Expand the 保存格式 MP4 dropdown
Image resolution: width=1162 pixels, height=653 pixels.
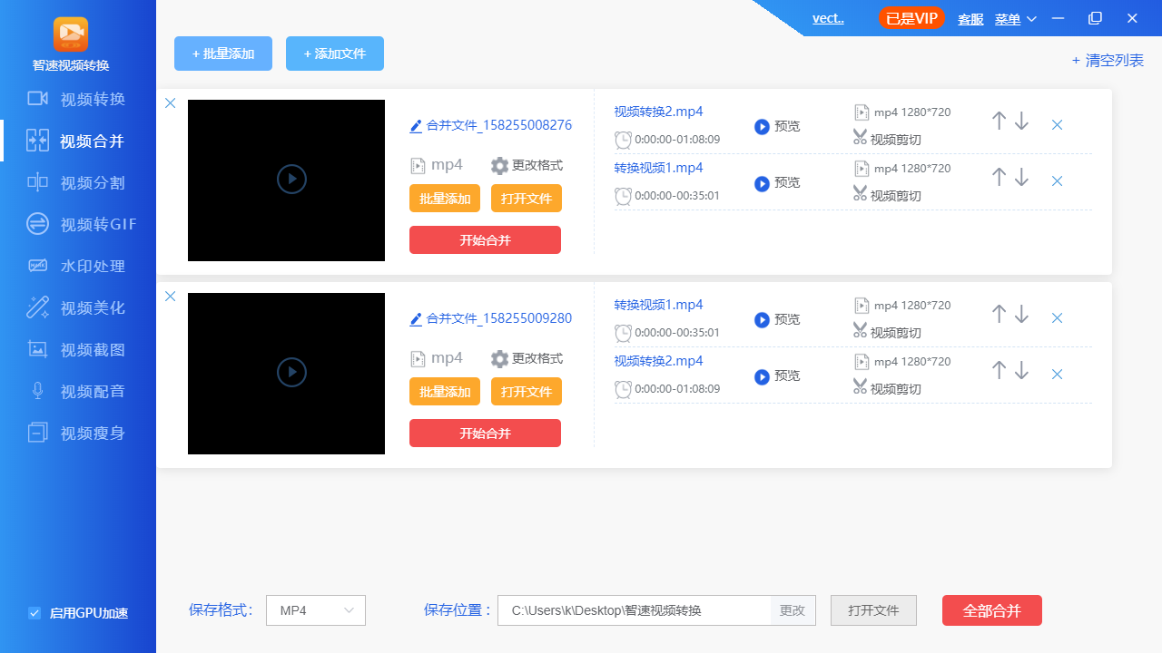[x=316, y=610]
